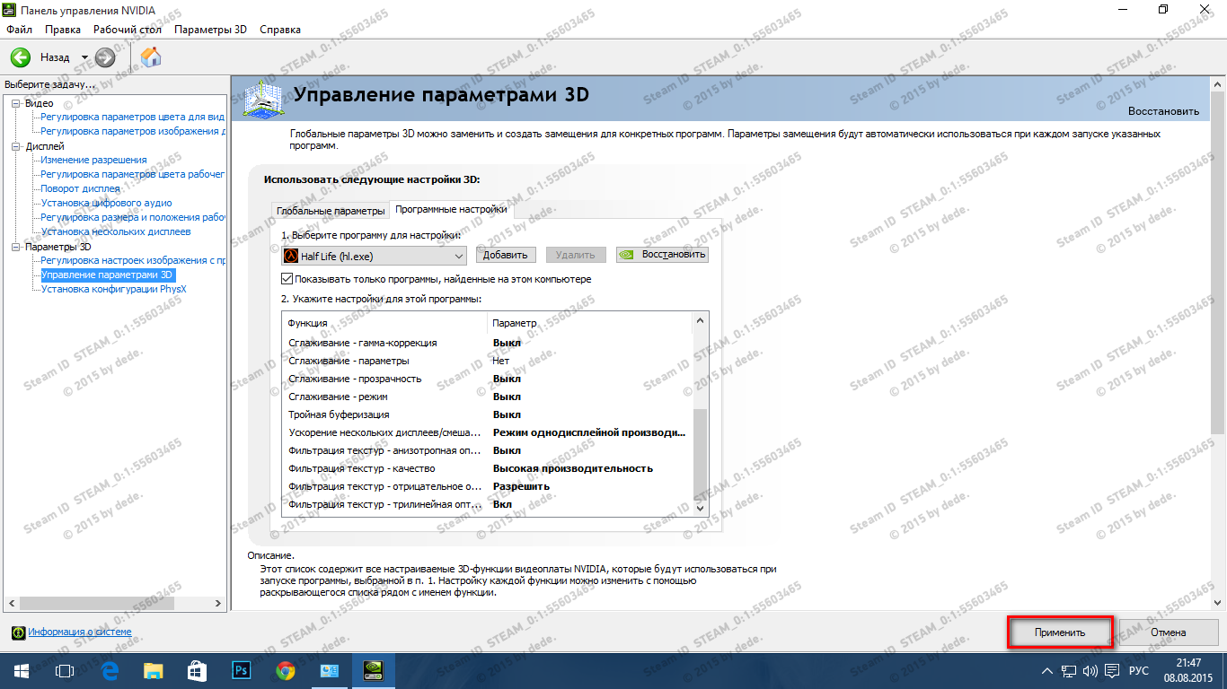This screenshot has height=689, width=1227.
Task: Click the Отмена button
Action: (x=1169, y=632)
